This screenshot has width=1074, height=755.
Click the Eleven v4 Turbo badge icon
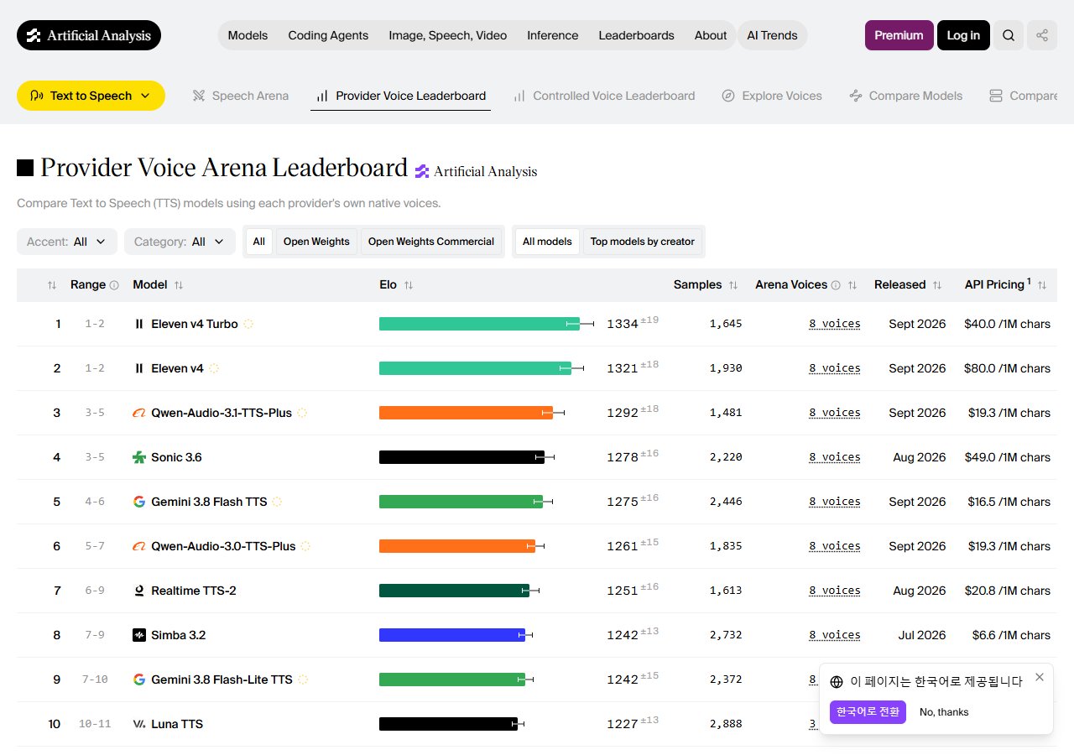(248, 324)
